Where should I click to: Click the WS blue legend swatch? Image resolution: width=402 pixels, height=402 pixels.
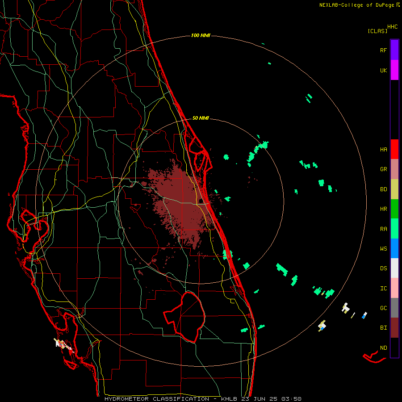point(394,248)
